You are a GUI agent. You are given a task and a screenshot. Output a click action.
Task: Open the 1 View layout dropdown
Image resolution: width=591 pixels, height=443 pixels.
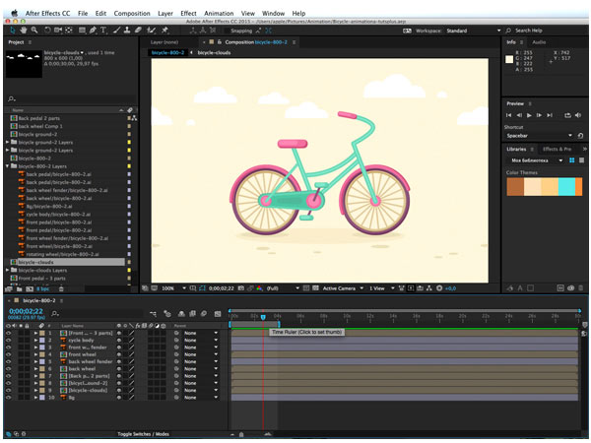pyautogui.click(x=382, y=288)
